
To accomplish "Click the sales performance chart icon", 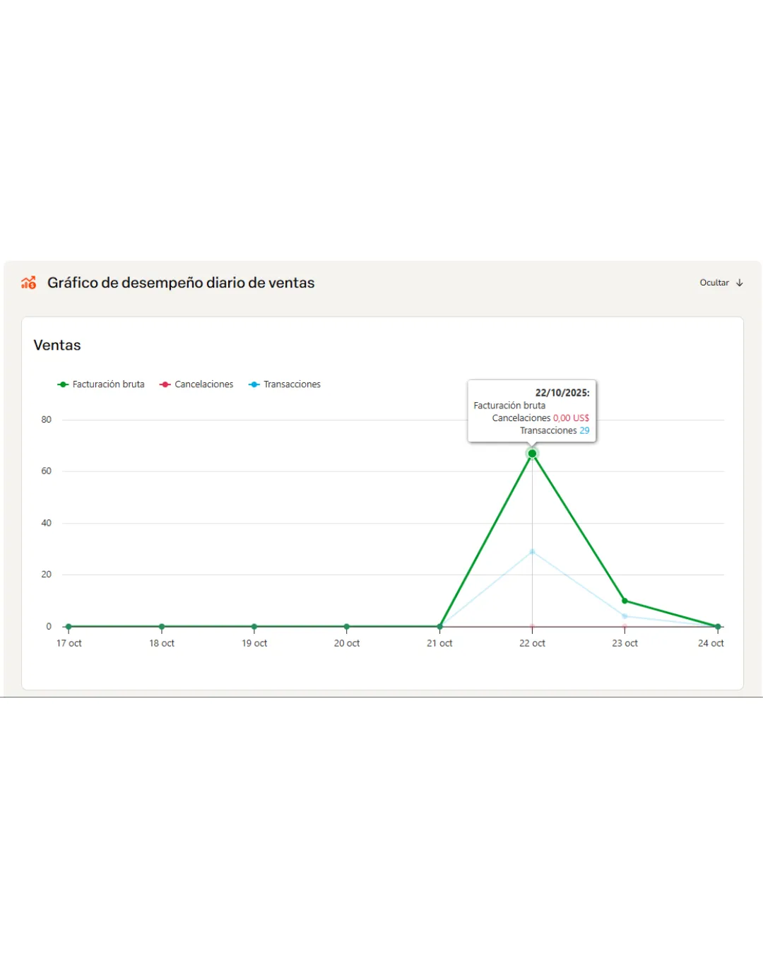I will pyautogui.click(x=28, y=283).
